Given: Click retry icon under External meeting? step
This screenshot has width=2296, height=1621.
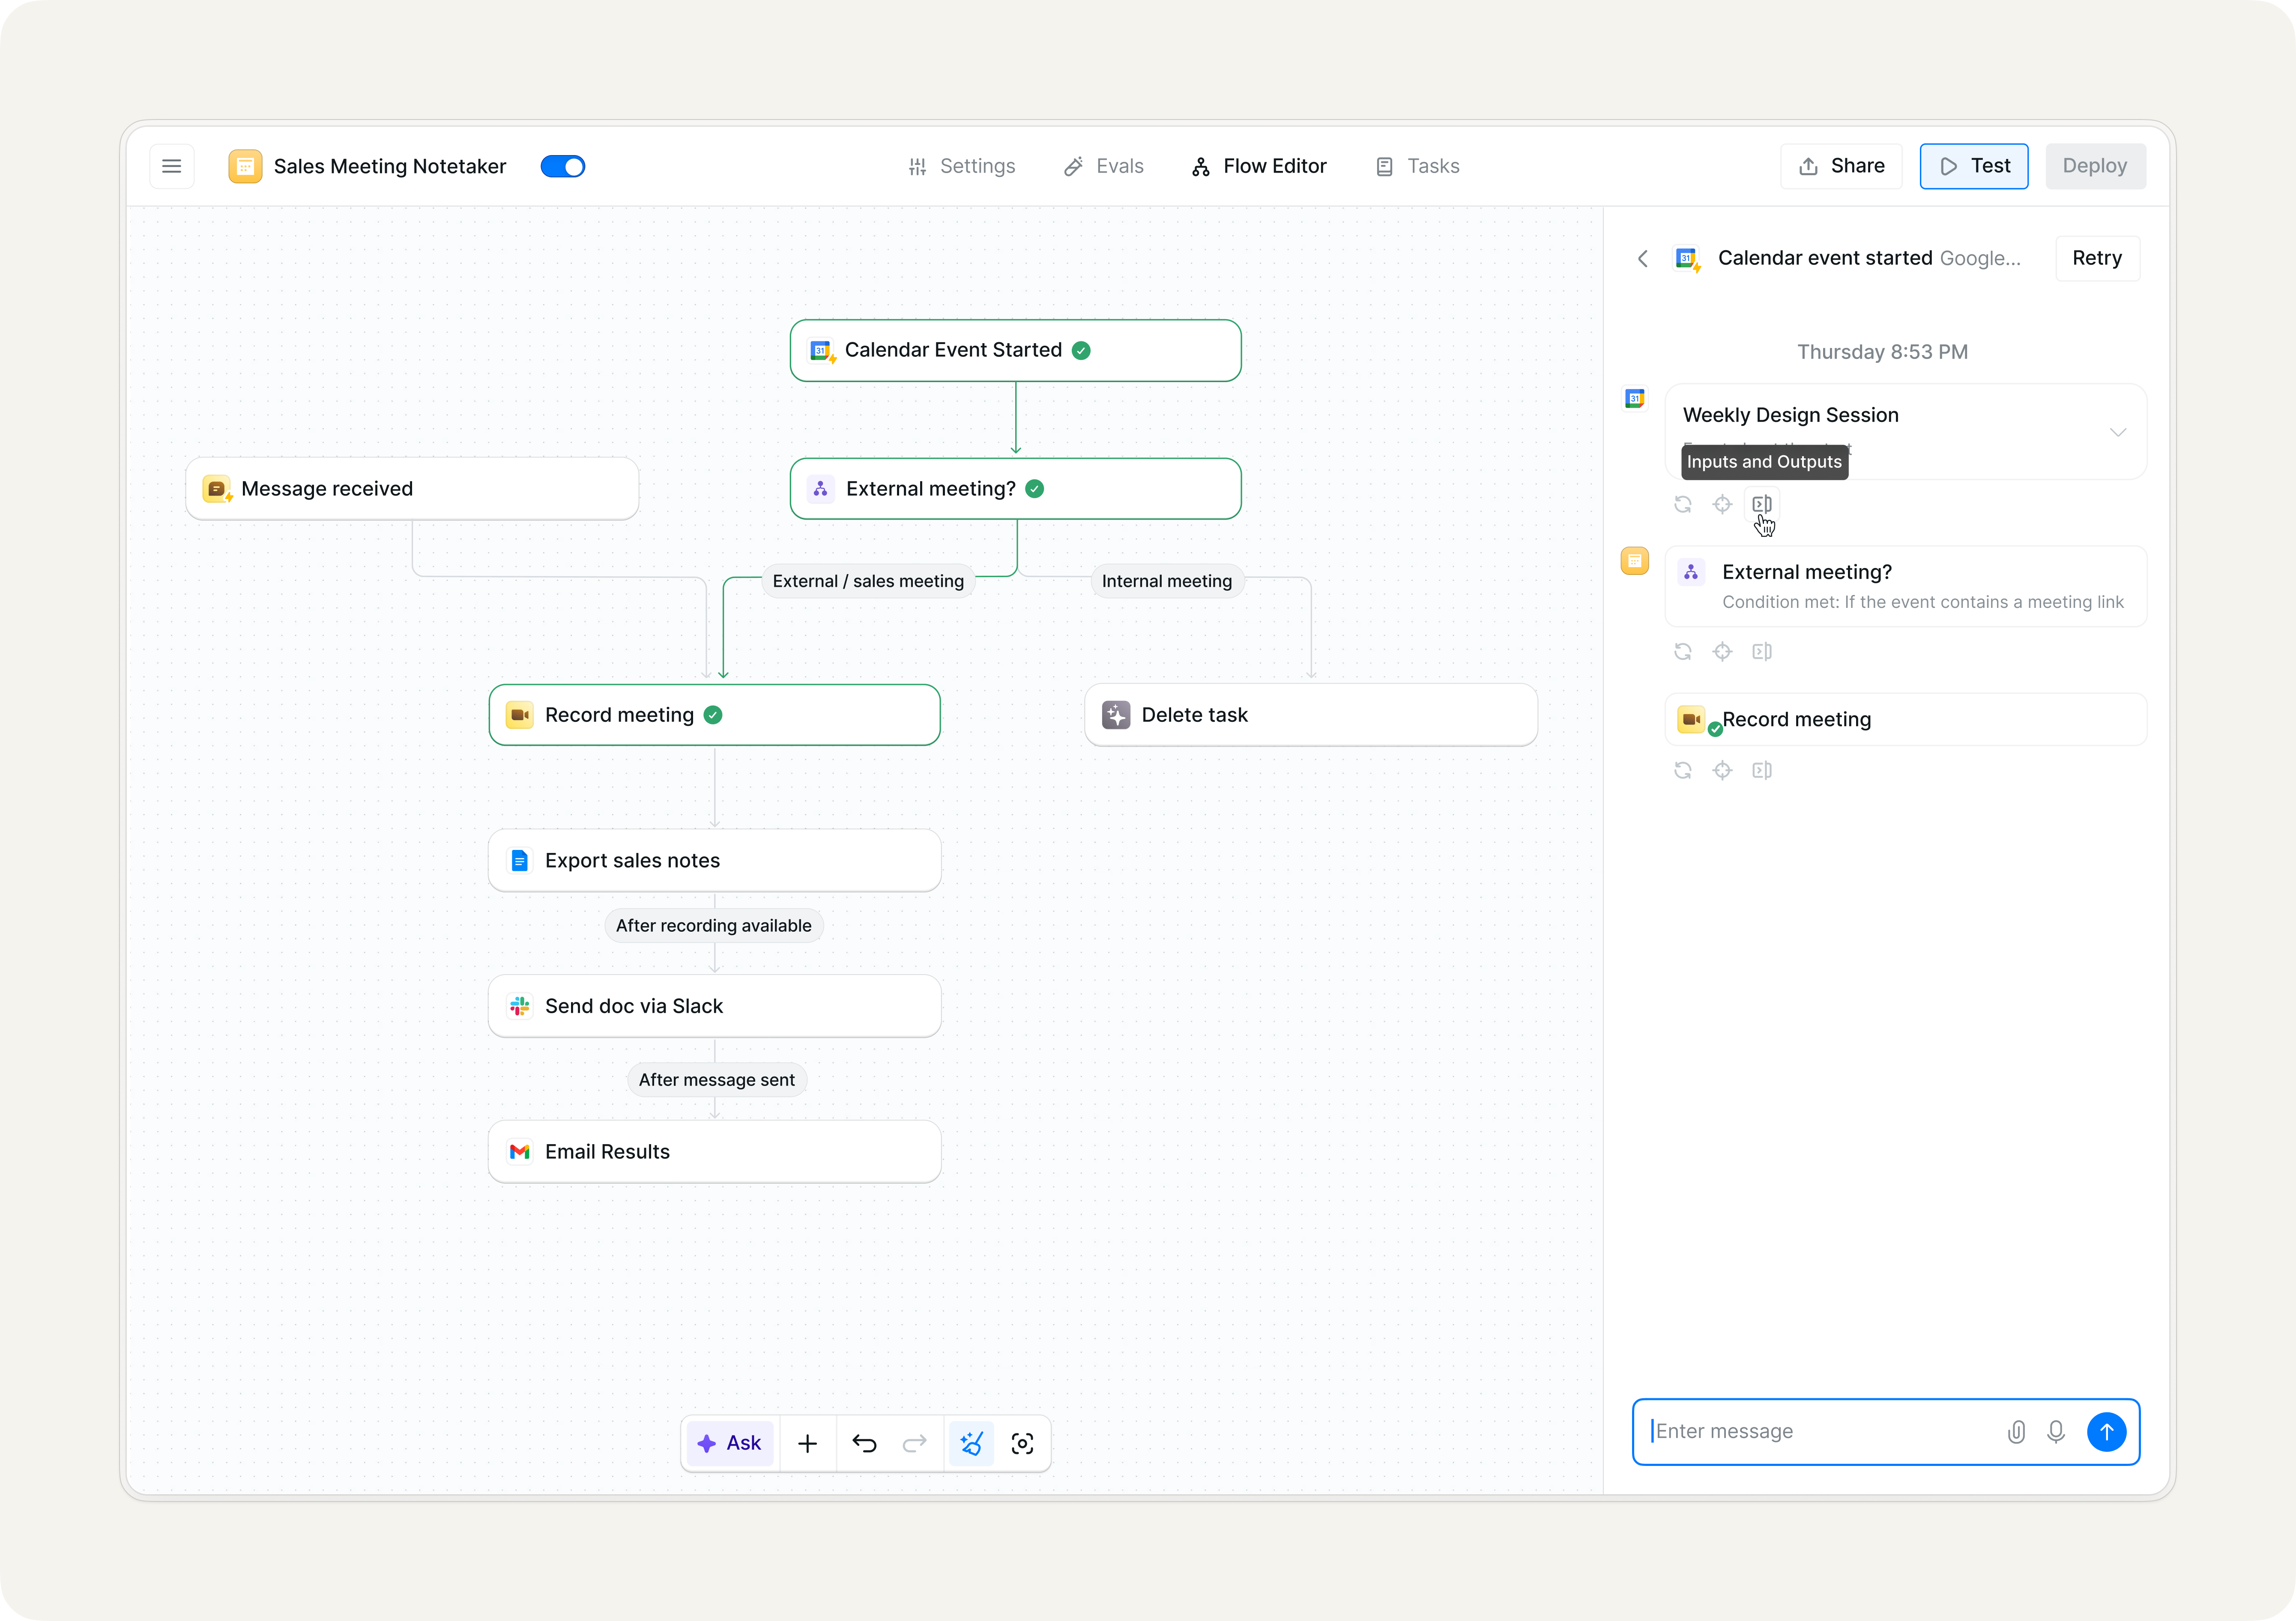Looking at the screenshot, I should point(1683,652).
